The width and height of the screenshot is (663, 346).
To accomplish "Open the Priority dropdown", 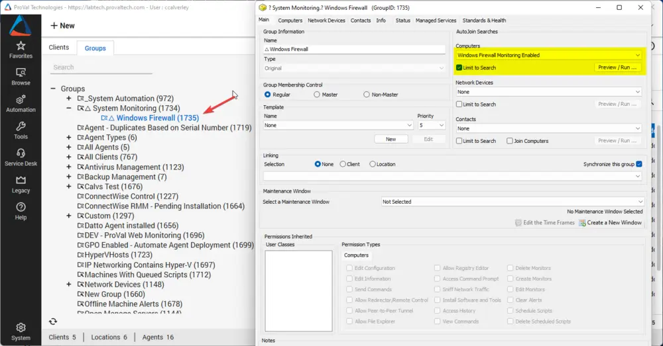I will click(x=432, y=125).
